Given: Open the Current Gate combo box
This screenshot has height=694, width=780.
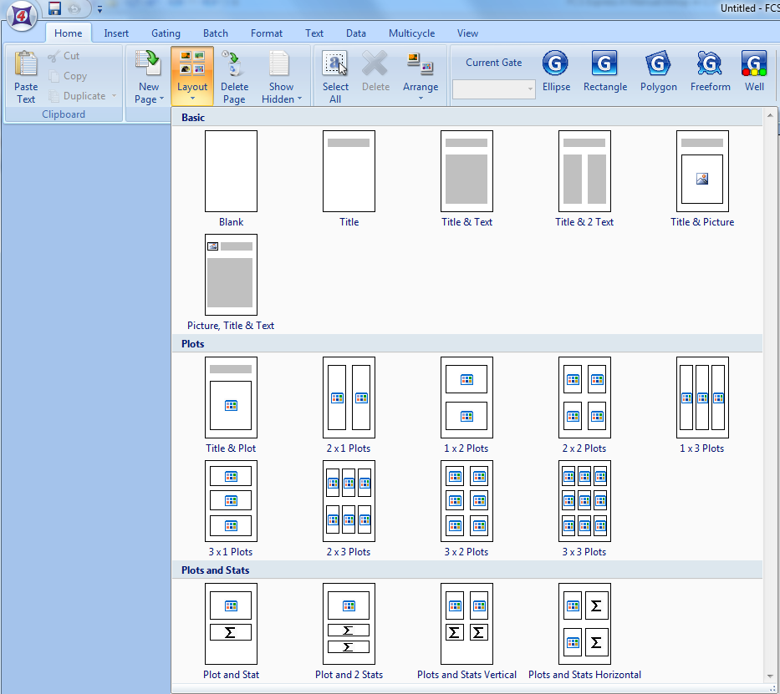Looking at the screenshot, I should click(493, 89).
